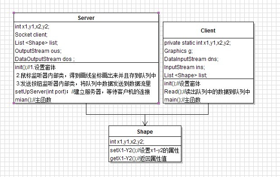The width and height of the screenshot is (280, 177).
Task: Click 'mian();//主函数' in Server
Action: [33, 100]
